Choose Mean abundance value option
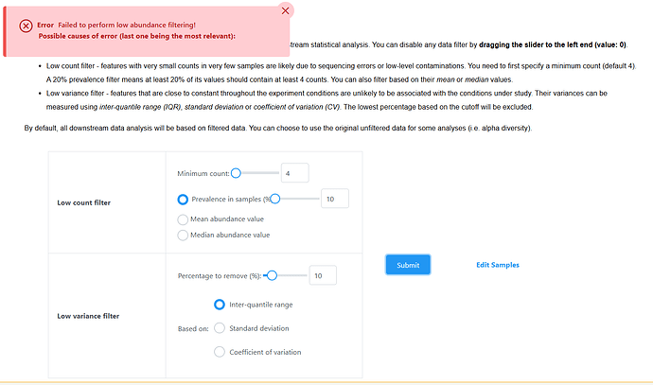The image size is (653, 385). point(183,219)
